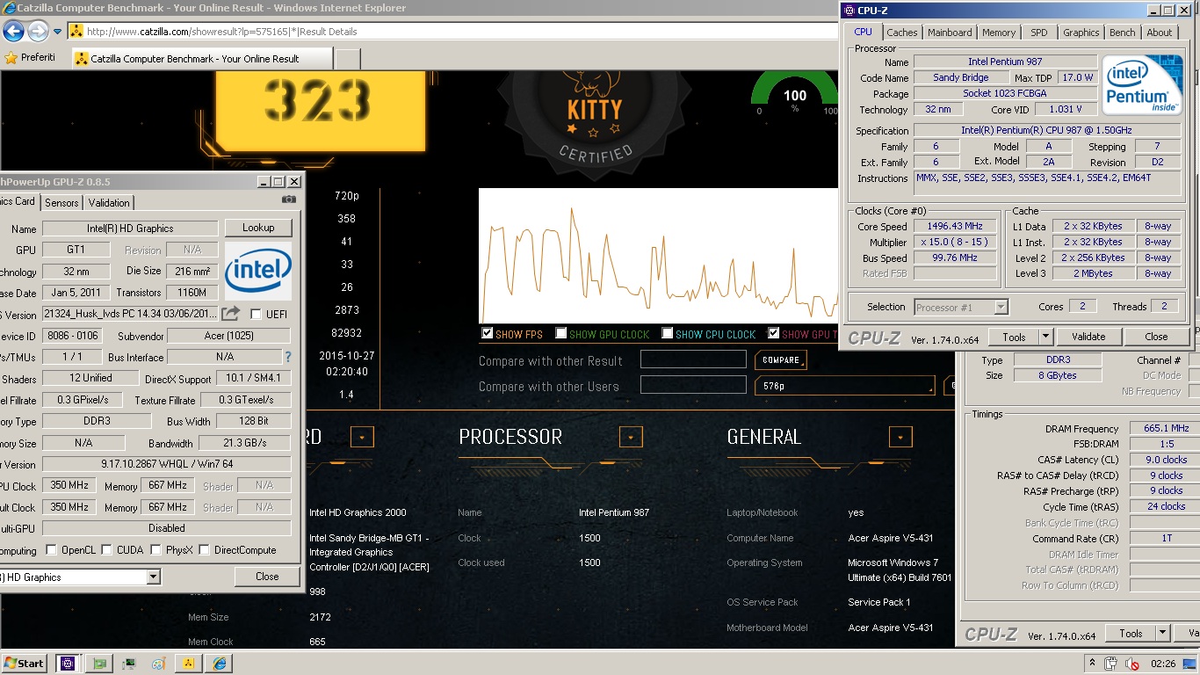1200x675 pixels.
Task: Click the Internet Explorer address bar
Action: [455, 32]
